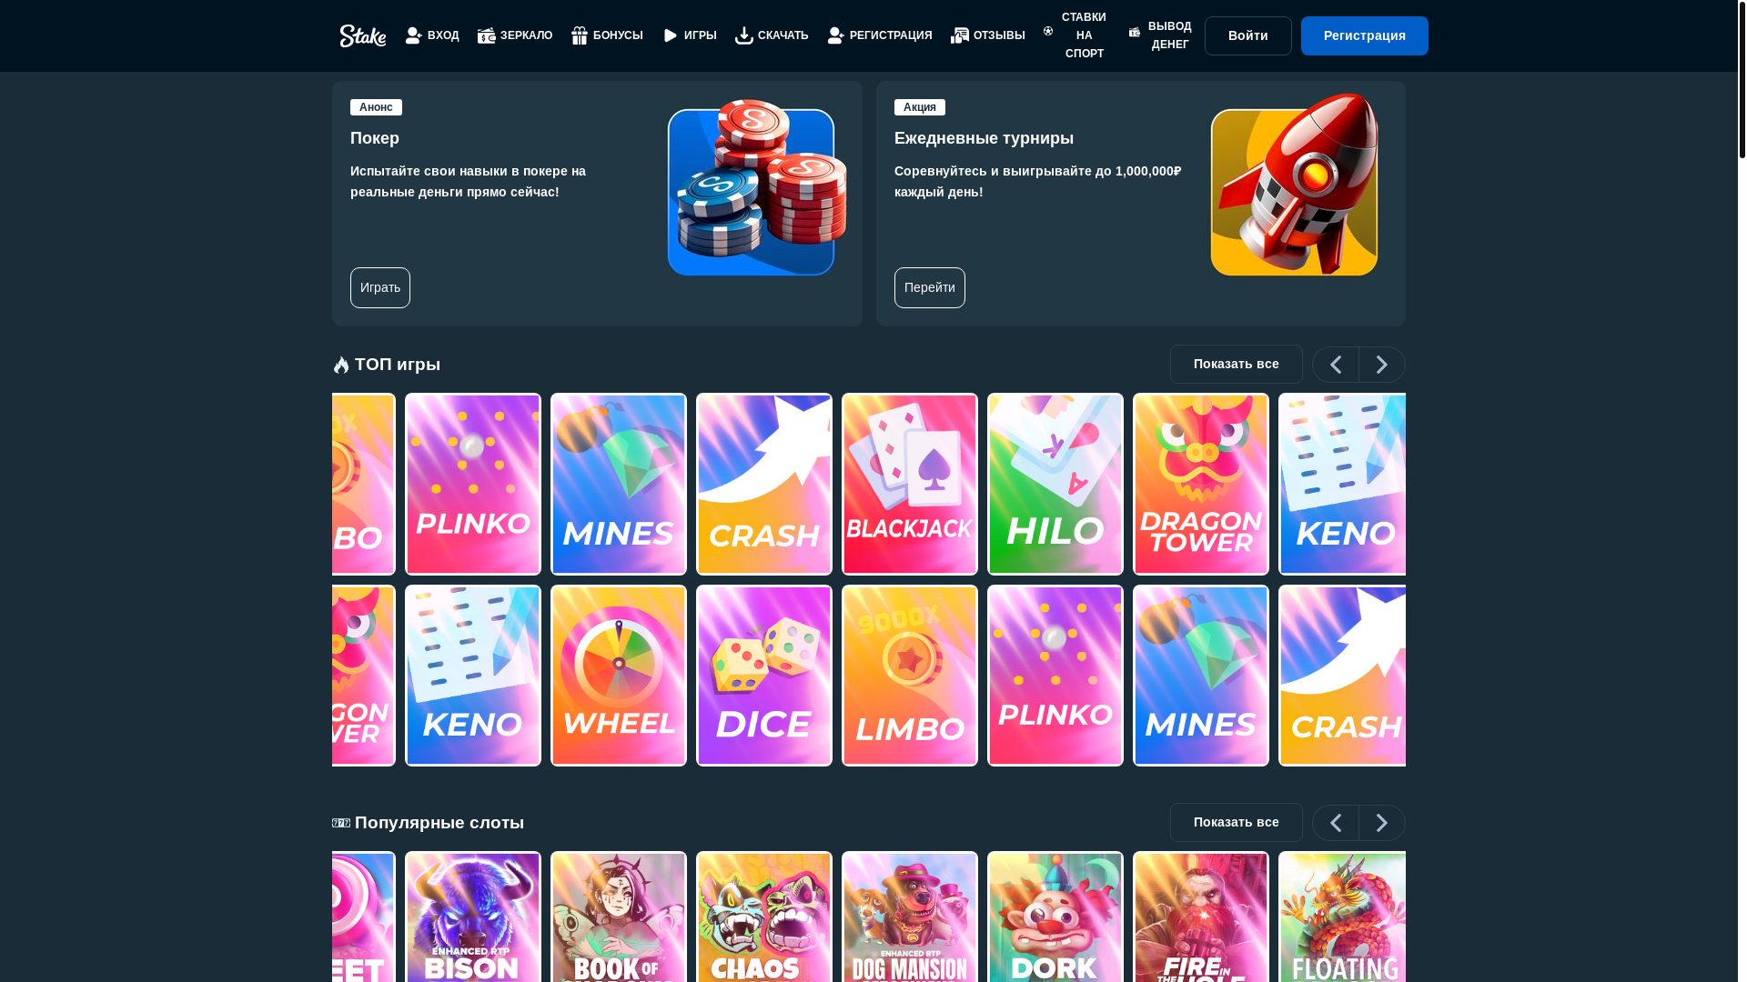Show all top games via Показать все
Viewport: 1747px width, 982px height.
(x=1237, y=364)
